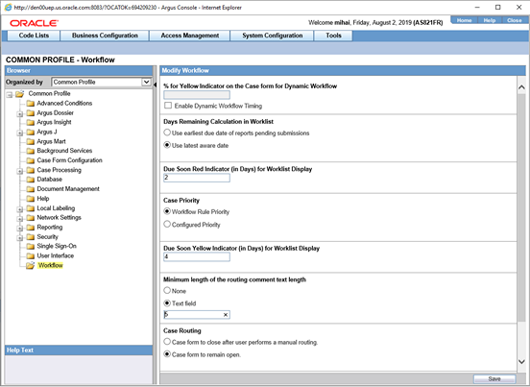This screenshot has height=387, width=530.
Task: Select the Workflow tree item label
Action: 50,265
